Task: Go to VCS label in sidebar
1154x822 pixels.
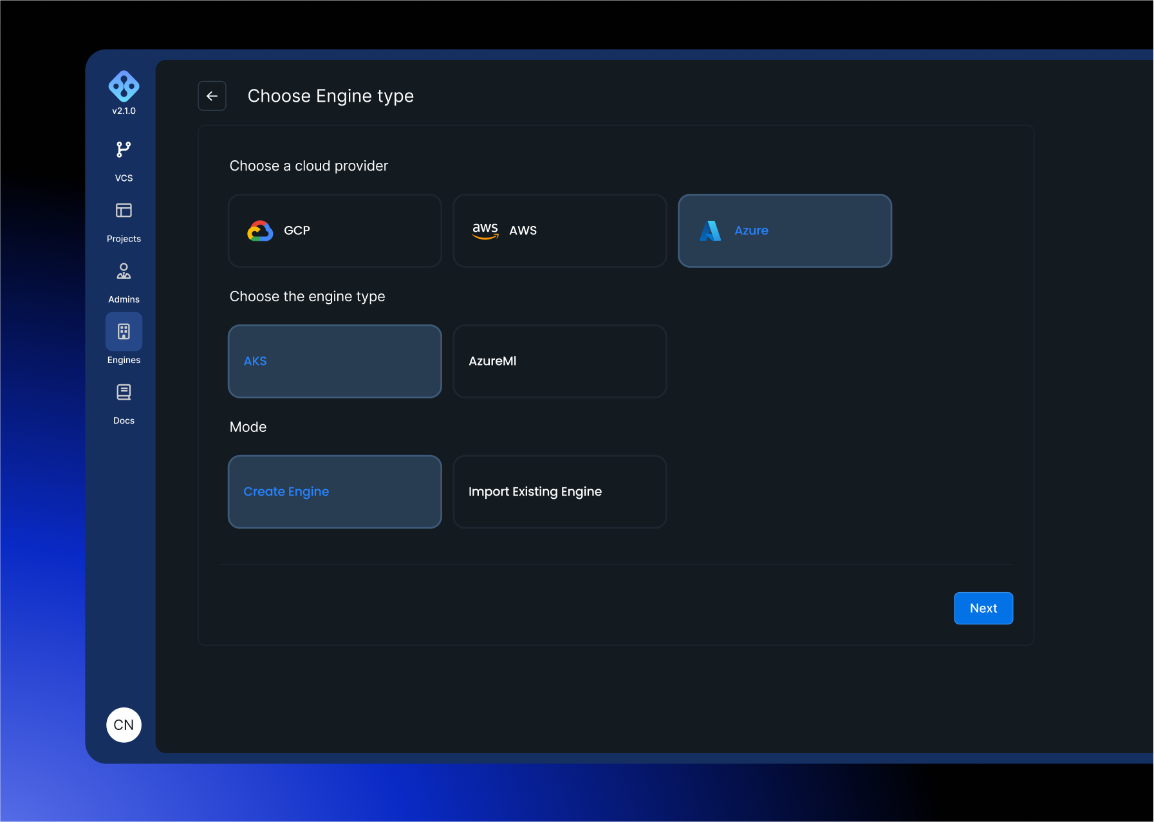Action: point(124,178)
